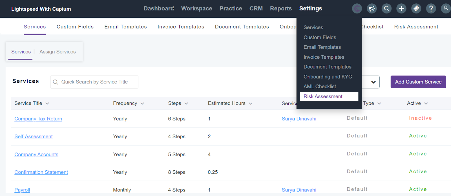The width and height of the screenshot is (451, 196).
Task: Open the user account icon
Action: pyautogui.click(x=446, y=8)
